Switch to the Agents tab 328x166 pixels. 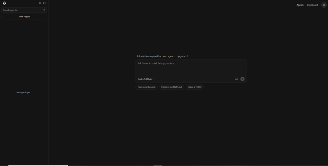pos(300,5)
